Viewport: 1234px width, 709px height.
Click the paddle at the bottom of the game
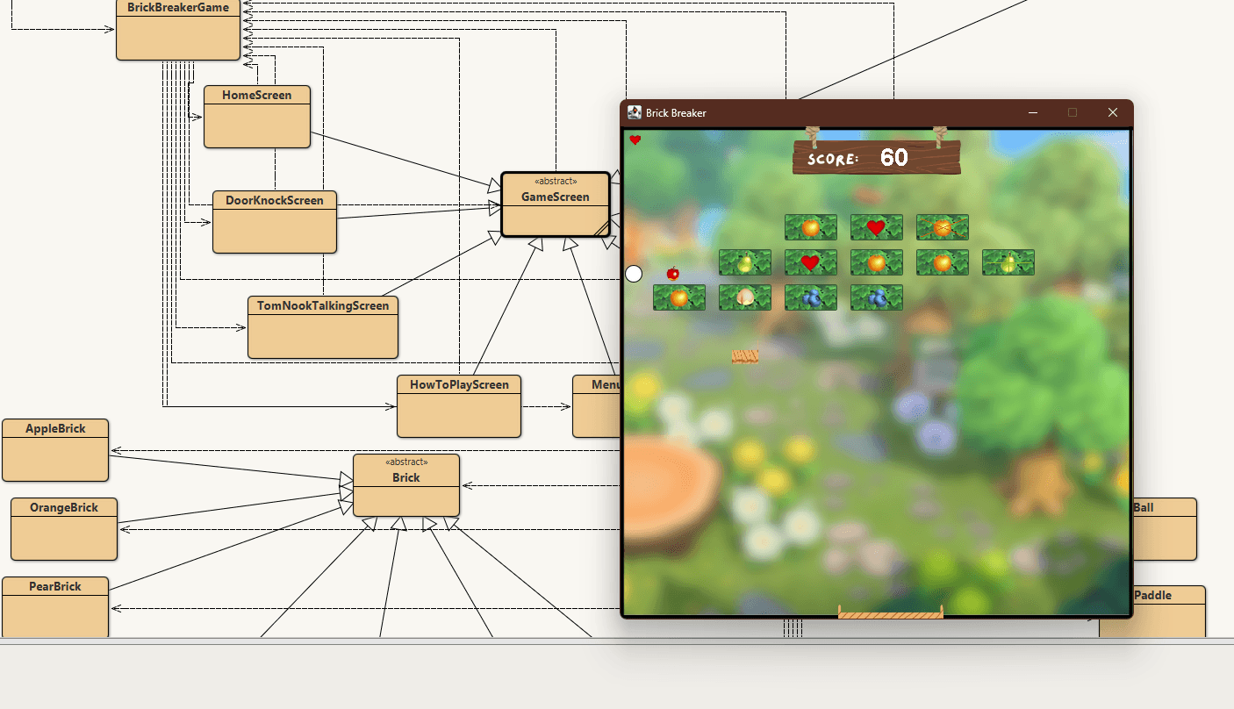[x=890, y=614]
